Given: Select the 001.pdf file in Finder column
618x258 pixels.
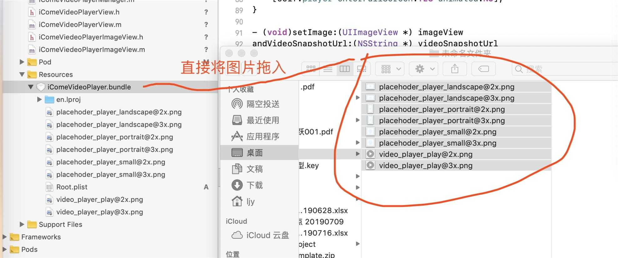Looking at the screenshot, I should [x=316, y=132].
